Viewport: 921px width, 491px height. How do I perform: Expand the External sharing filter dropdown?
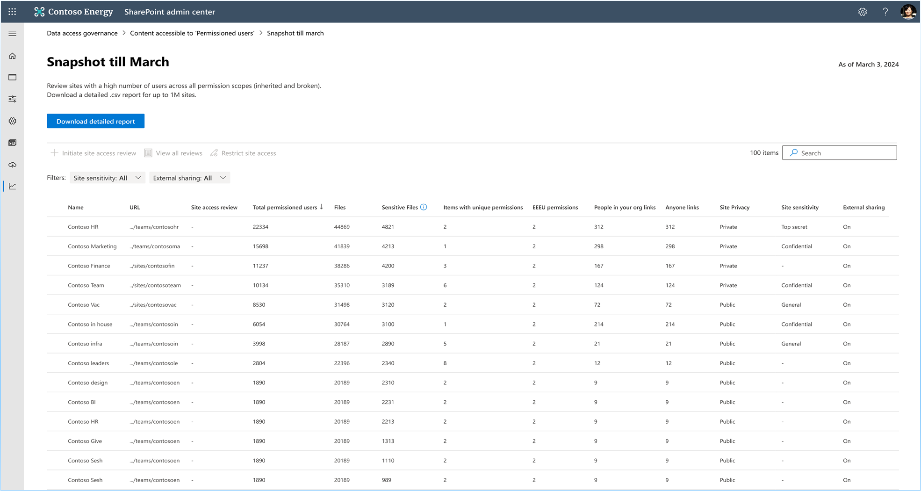(189, 178)
